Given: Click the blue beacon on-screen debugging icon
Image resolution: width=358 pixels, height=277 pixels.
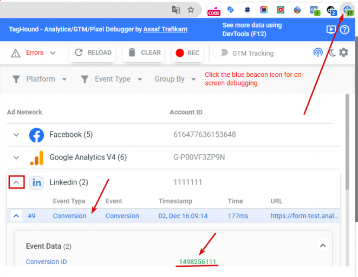Looking at the screenshot, I should point(318,52).
